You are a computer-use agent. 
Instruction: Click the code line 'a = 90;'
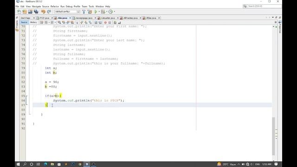tap(52, 82)
